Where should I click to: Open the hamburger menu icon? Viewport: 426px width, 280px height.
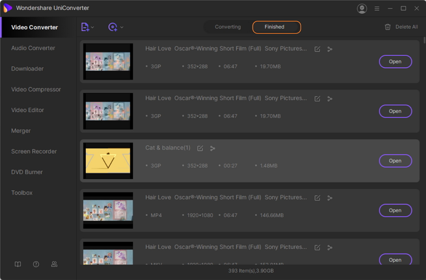pyautogui.click(x=377, y=8)
